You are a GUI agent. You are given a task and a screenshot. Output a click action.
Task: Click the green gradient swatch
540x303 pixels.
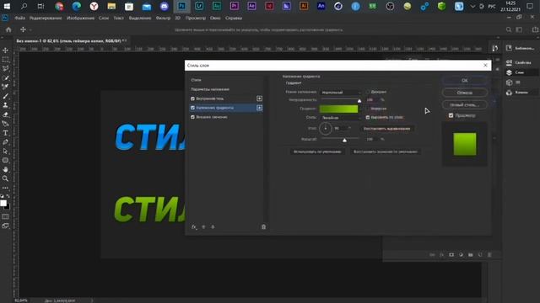pyautogui.click(x=338, y=109)
